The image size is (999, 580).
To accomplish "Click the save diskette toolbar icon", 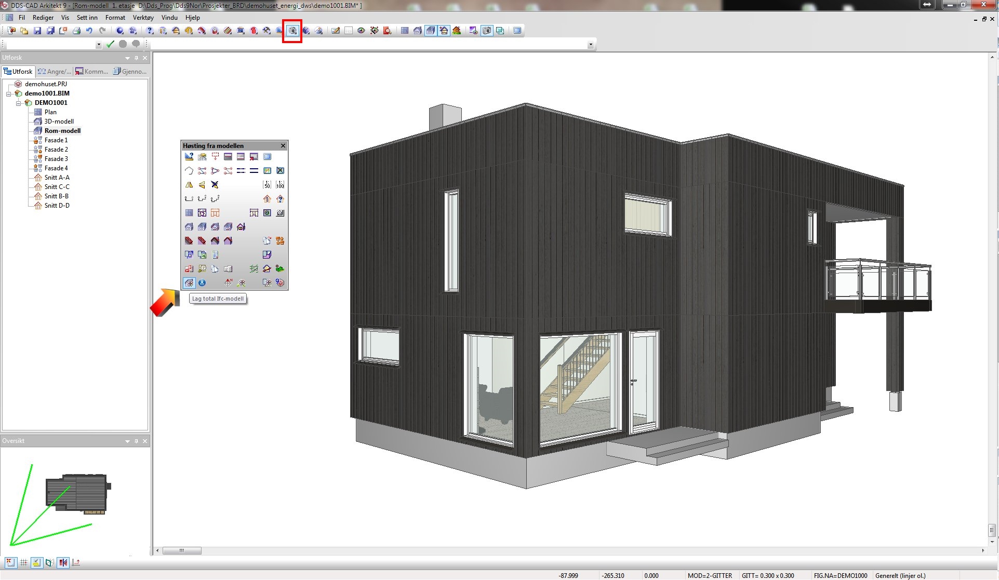I will click(x=37, y=31).
